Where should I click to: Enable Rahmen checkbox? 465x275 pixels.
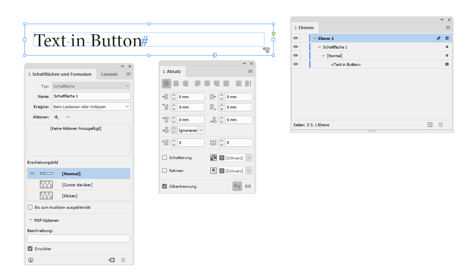(x=165, y=170)
